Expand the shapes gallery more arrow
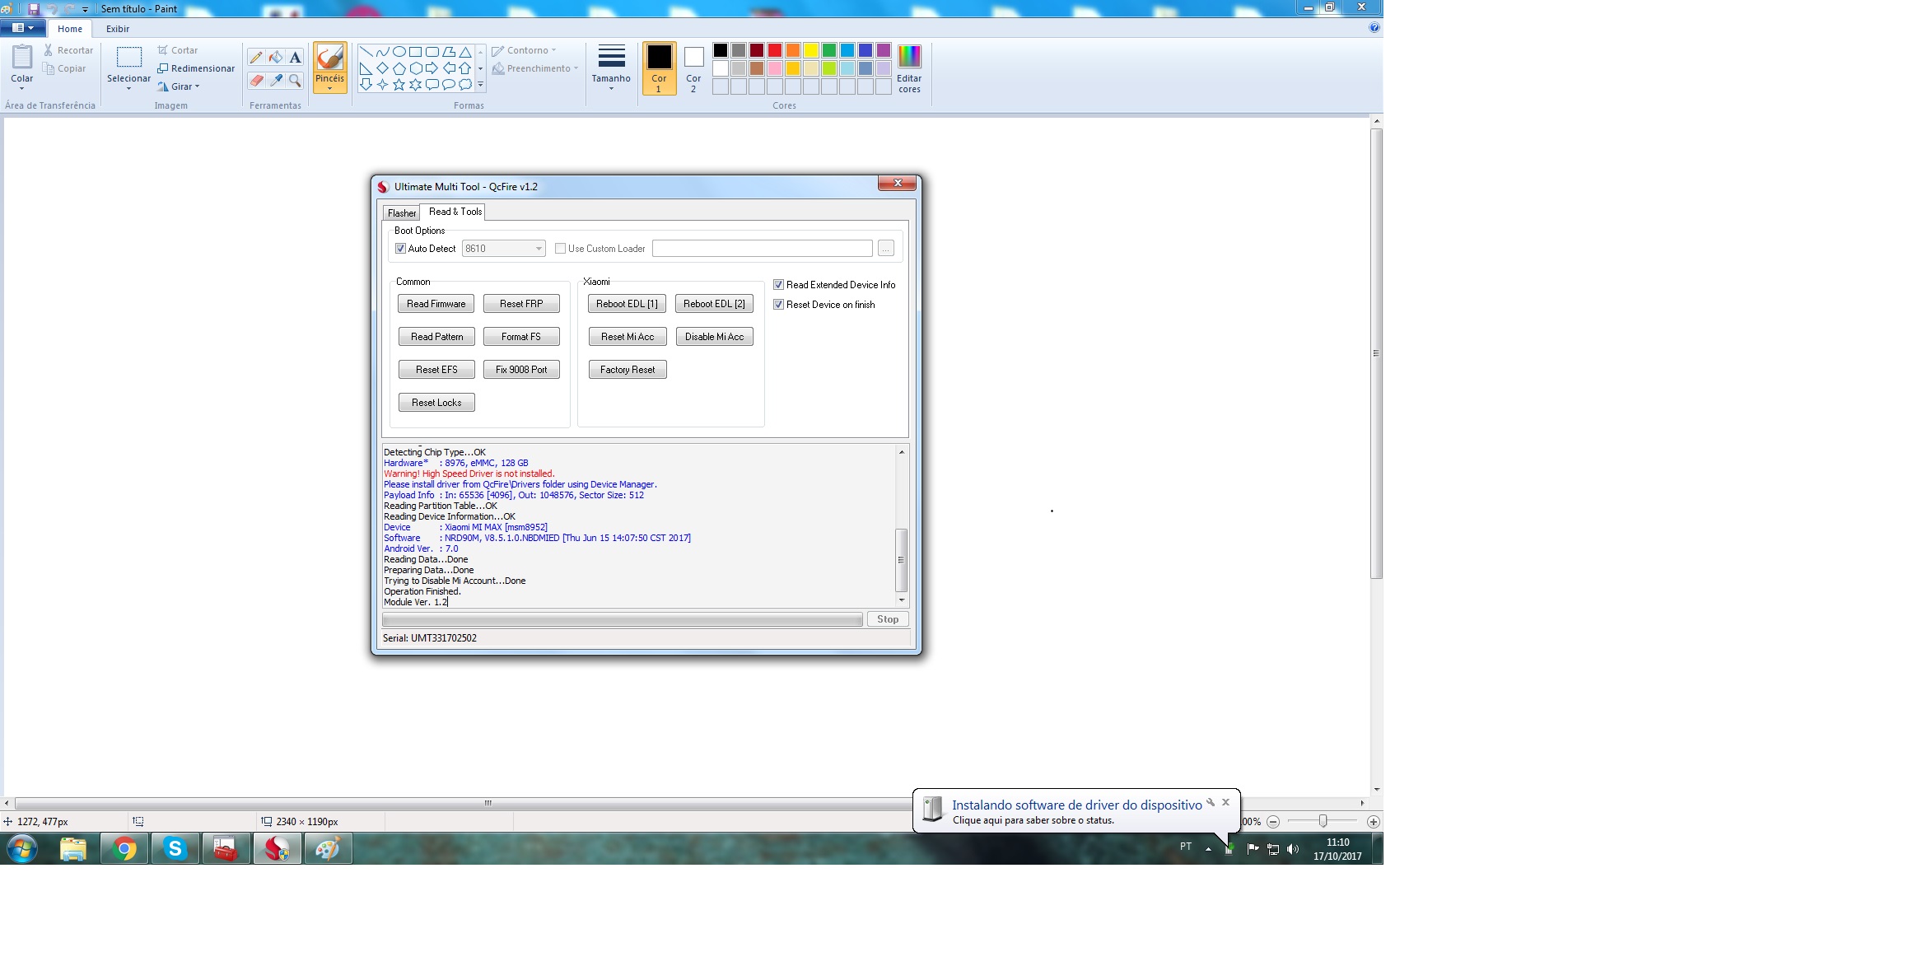Image resolution: width=1927 pixels, height=980 pixels. pyautogui.click(x=480, y=85)
